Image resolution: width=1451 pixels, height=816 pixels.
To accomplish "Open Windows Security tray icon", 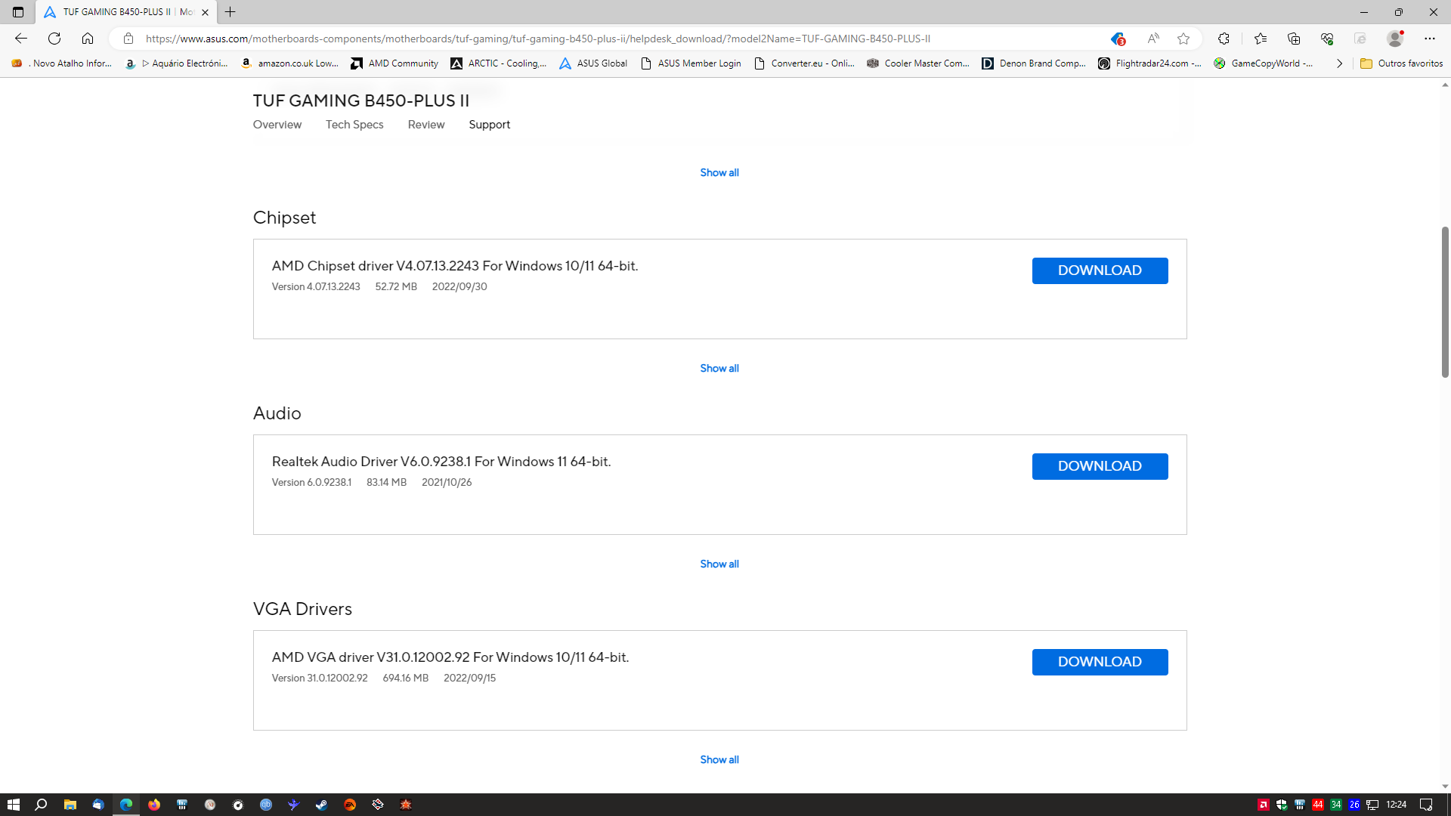I will tap(1282, 805).
